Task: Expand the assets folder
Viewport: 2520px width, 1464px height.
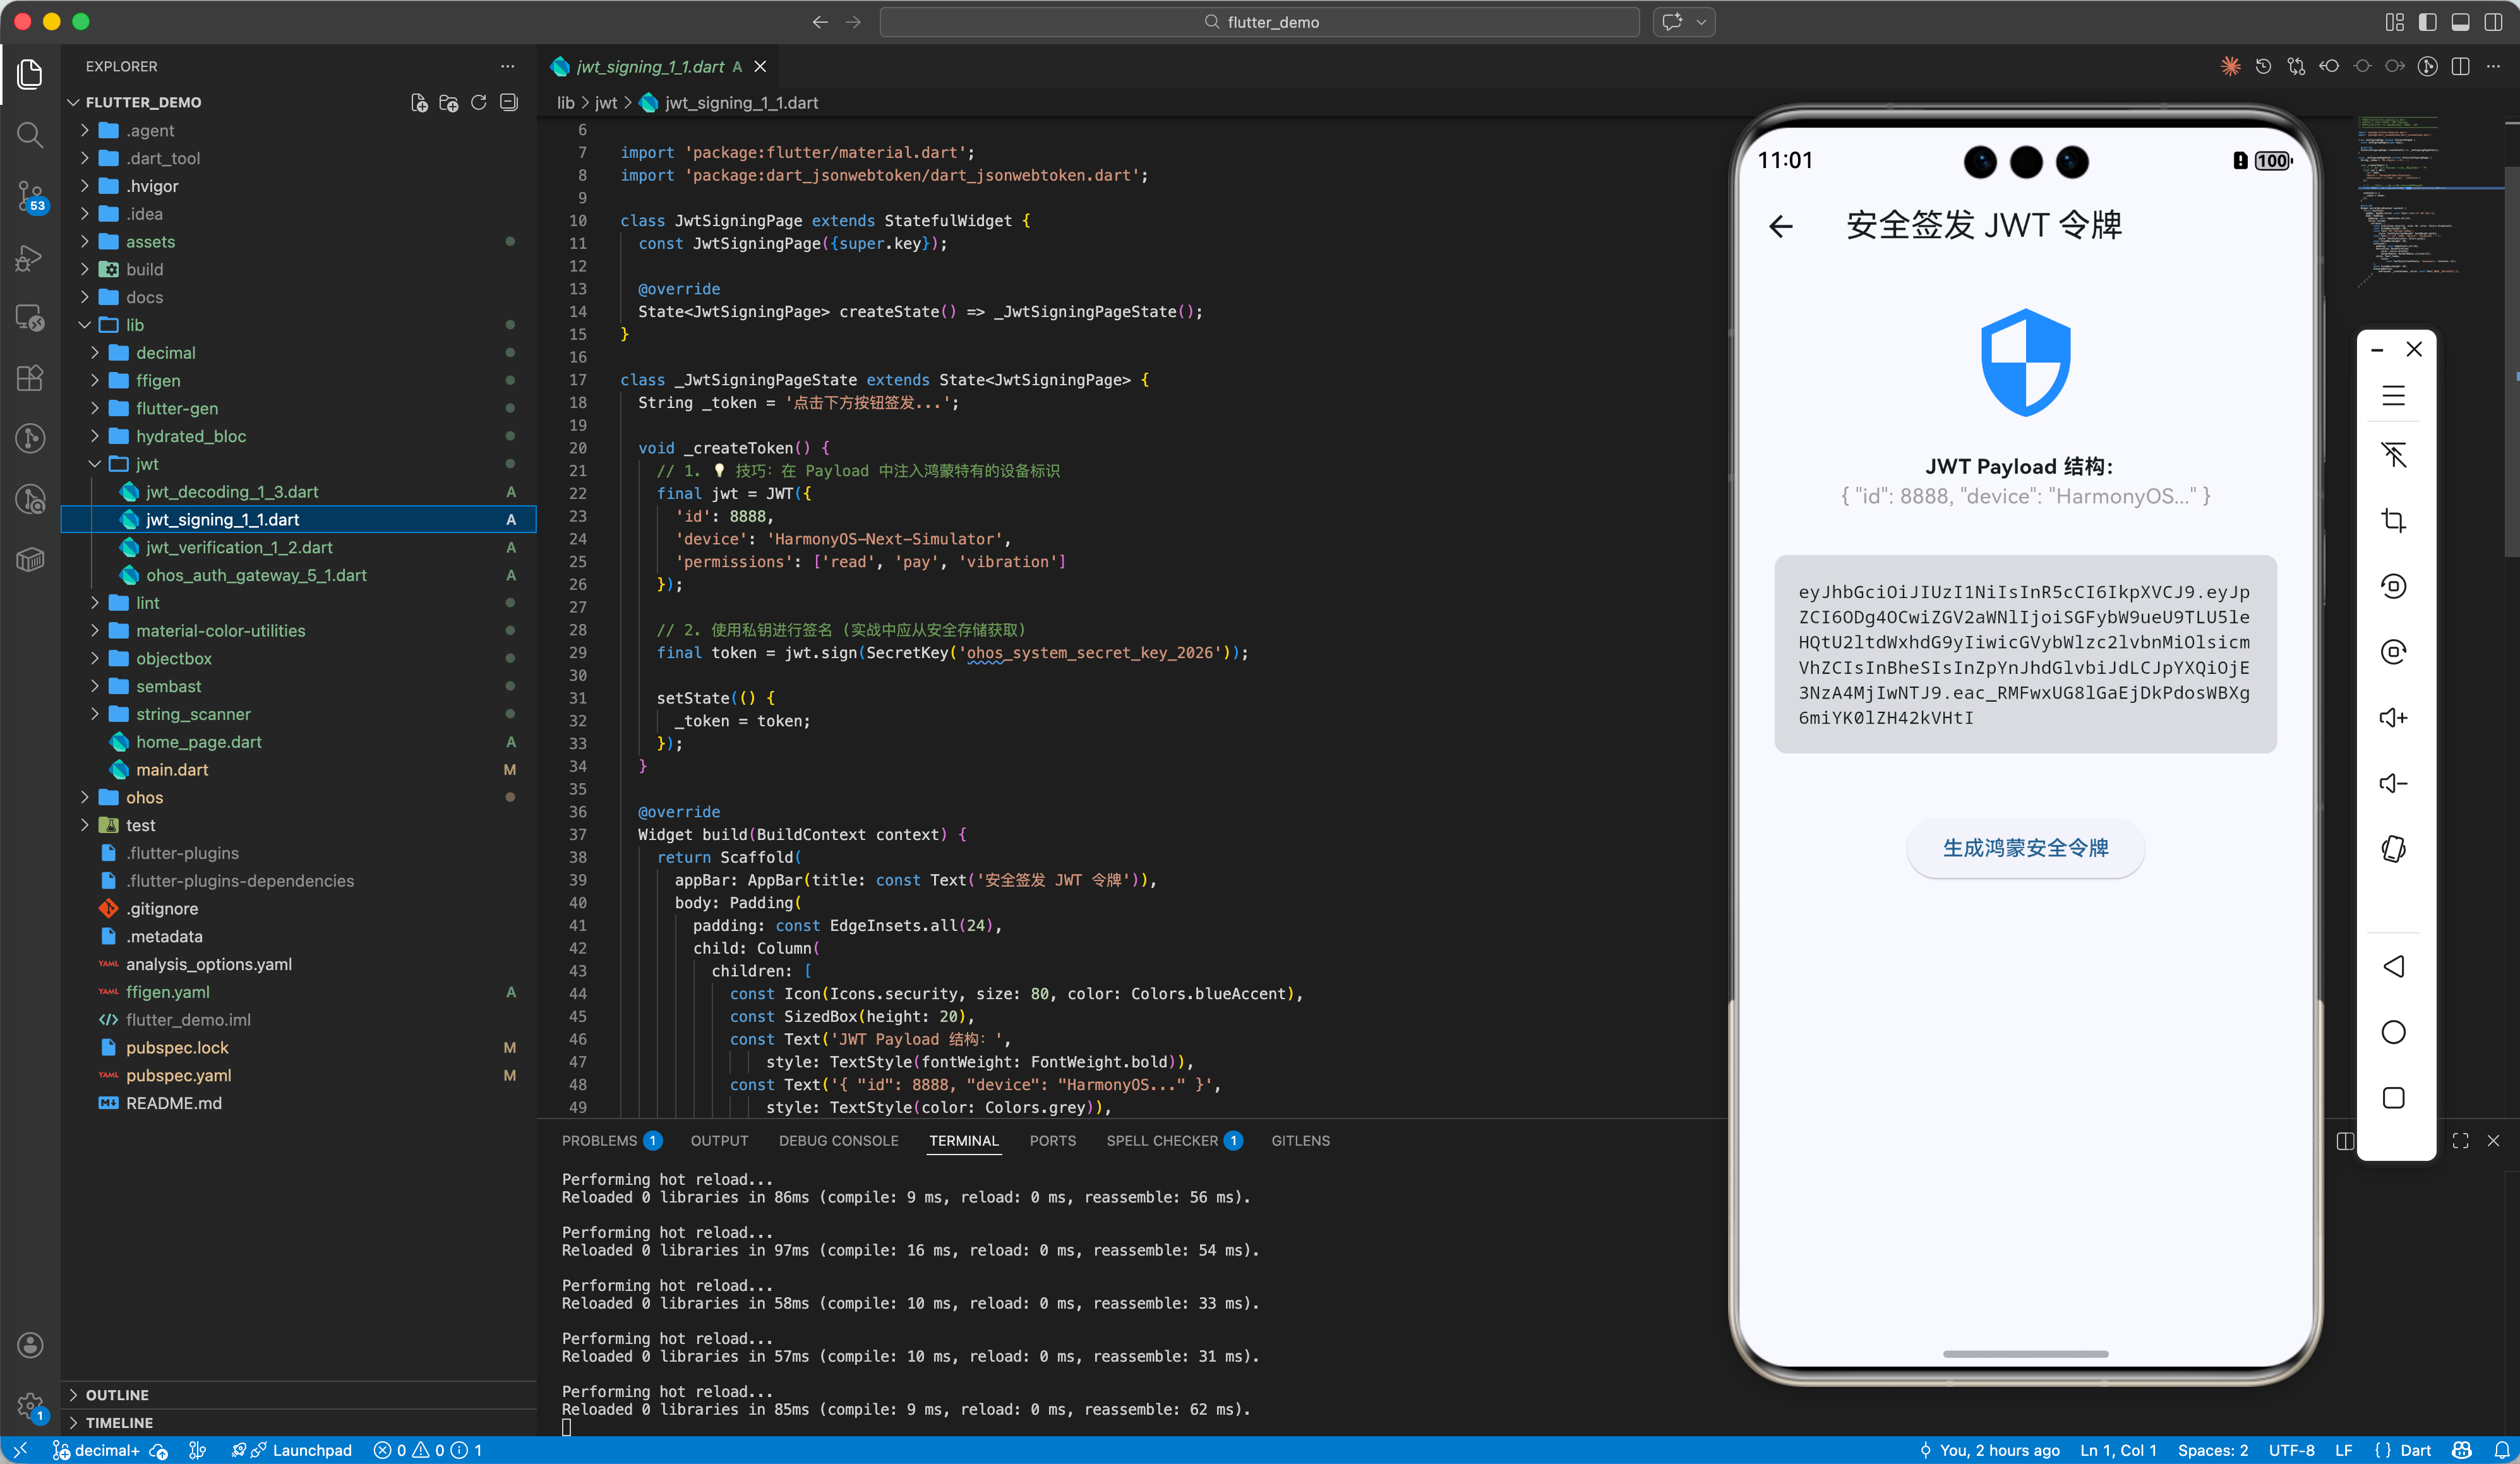Action: coord(150,241)
